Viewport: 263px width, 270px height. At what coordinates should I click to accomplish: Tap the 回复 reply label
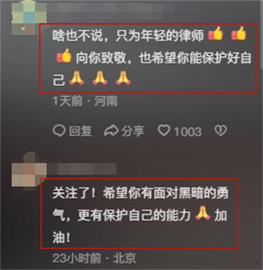80,131
